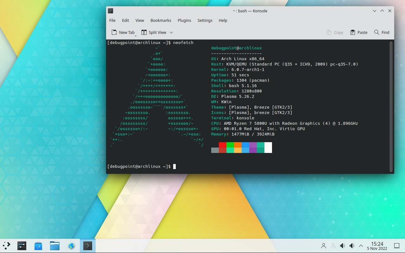
Task: Click the Konsole window icon in title bar
Action: point(111,11)
